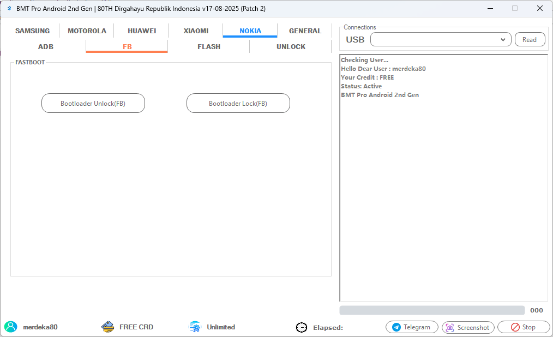The image size is (553, 337).
Task: Open the HUAWEI tab
Action: (x=141, y=31)
